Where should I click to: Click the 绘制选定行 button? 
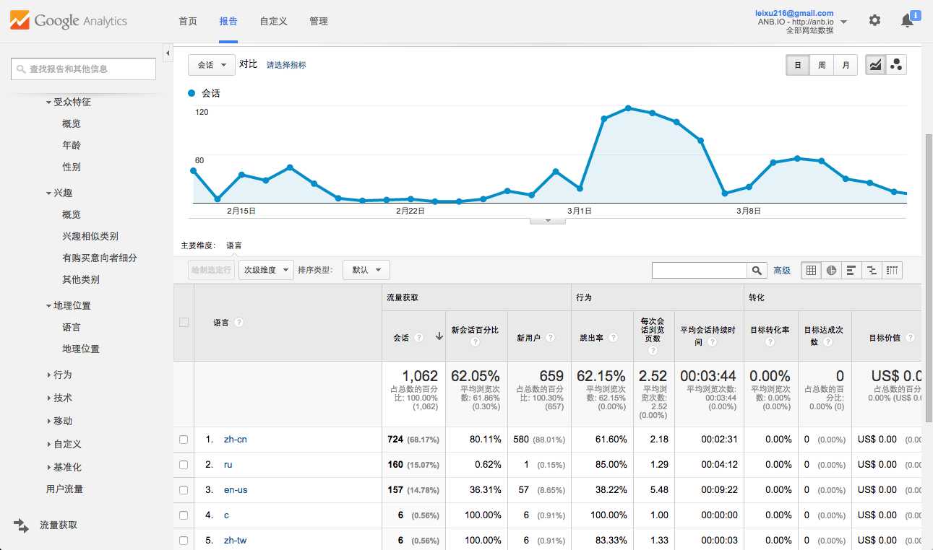(212, 270)
